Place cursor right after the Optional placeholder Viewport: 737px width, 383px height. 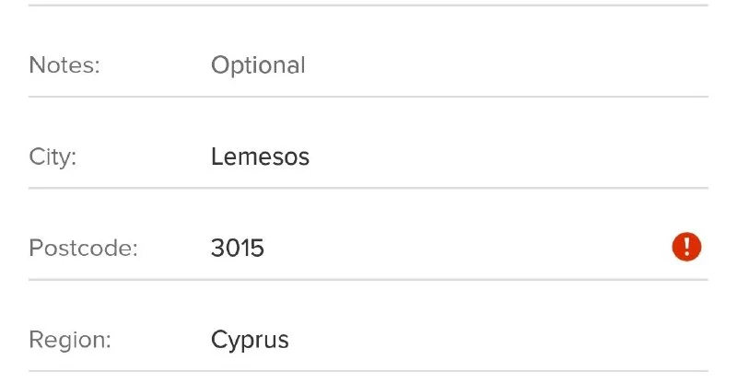307,65
